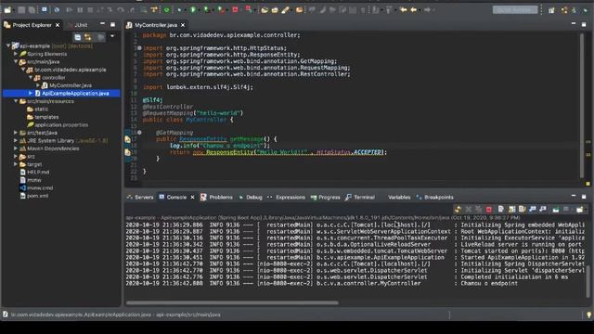Click the Open Console icon at toolbar end
Image resolution: width=594 pixels, height=334 pixels.
579,209
